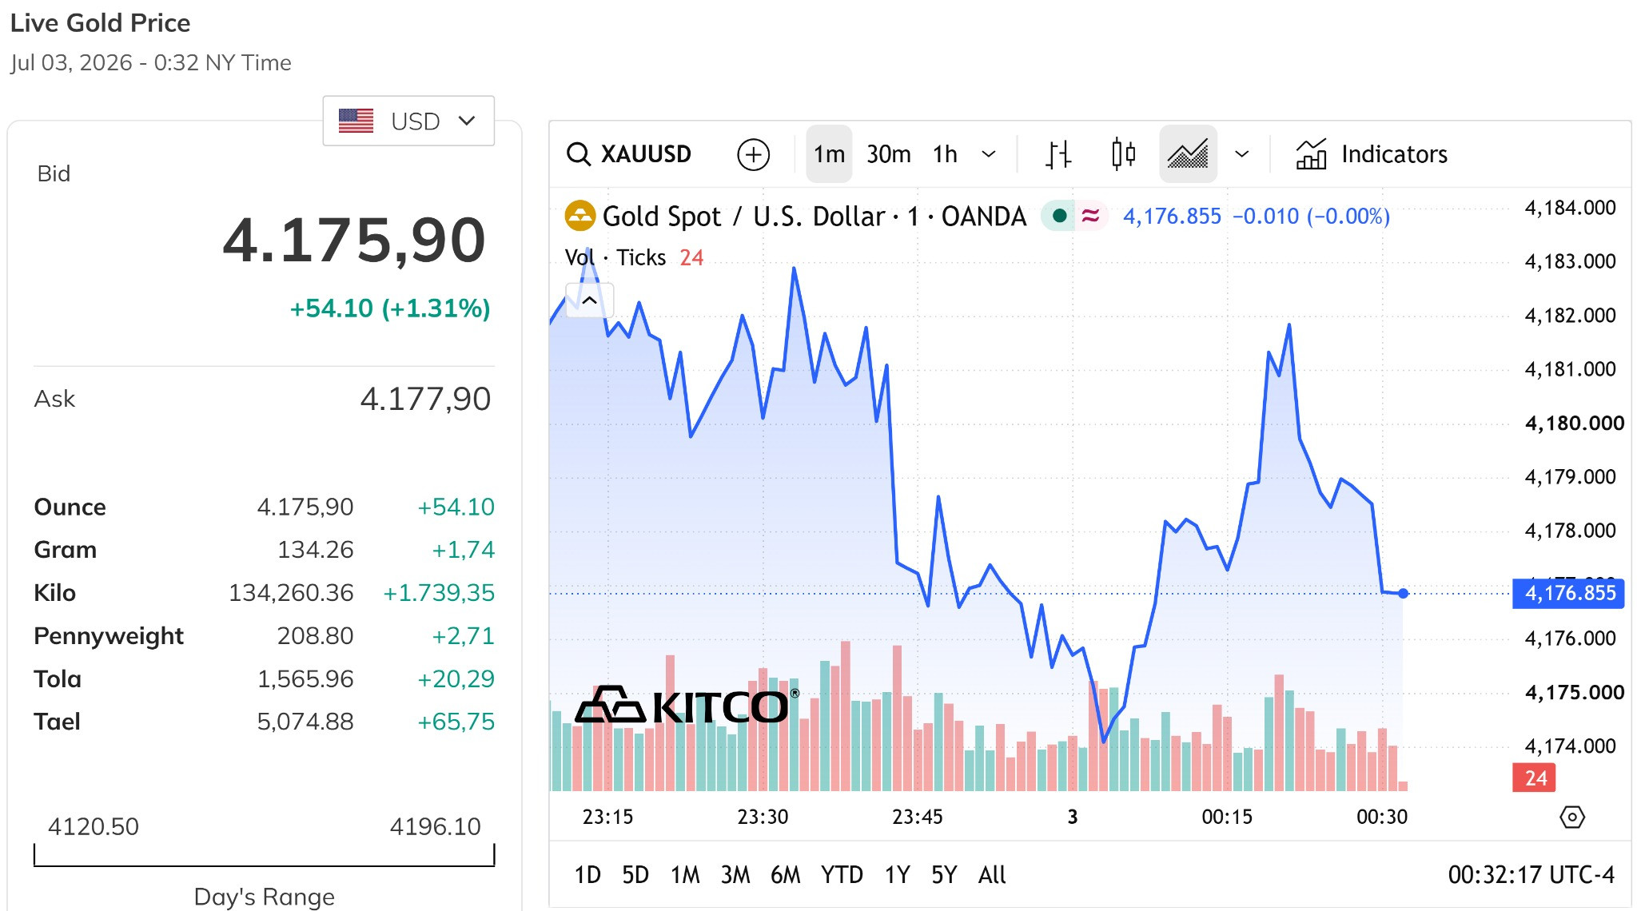This screenshot has width=1637, height=911.
Task: Click the XAUUSD symbol search magnifier icon
Action: (578, 153)
